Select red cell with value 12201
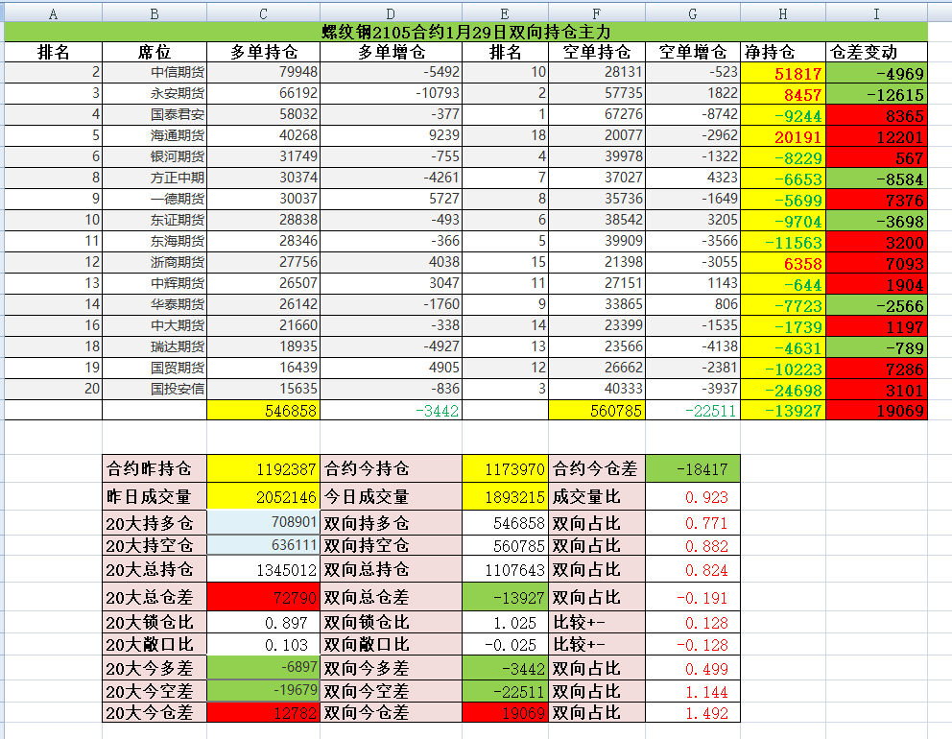 876,136
